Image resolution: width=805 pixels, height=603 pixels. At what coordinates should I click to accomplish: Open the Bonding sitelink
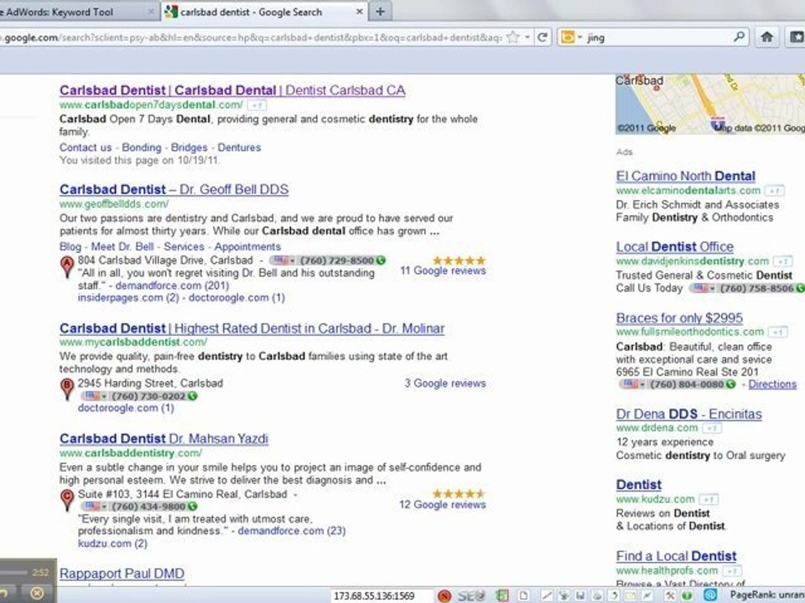pos(141,147)
